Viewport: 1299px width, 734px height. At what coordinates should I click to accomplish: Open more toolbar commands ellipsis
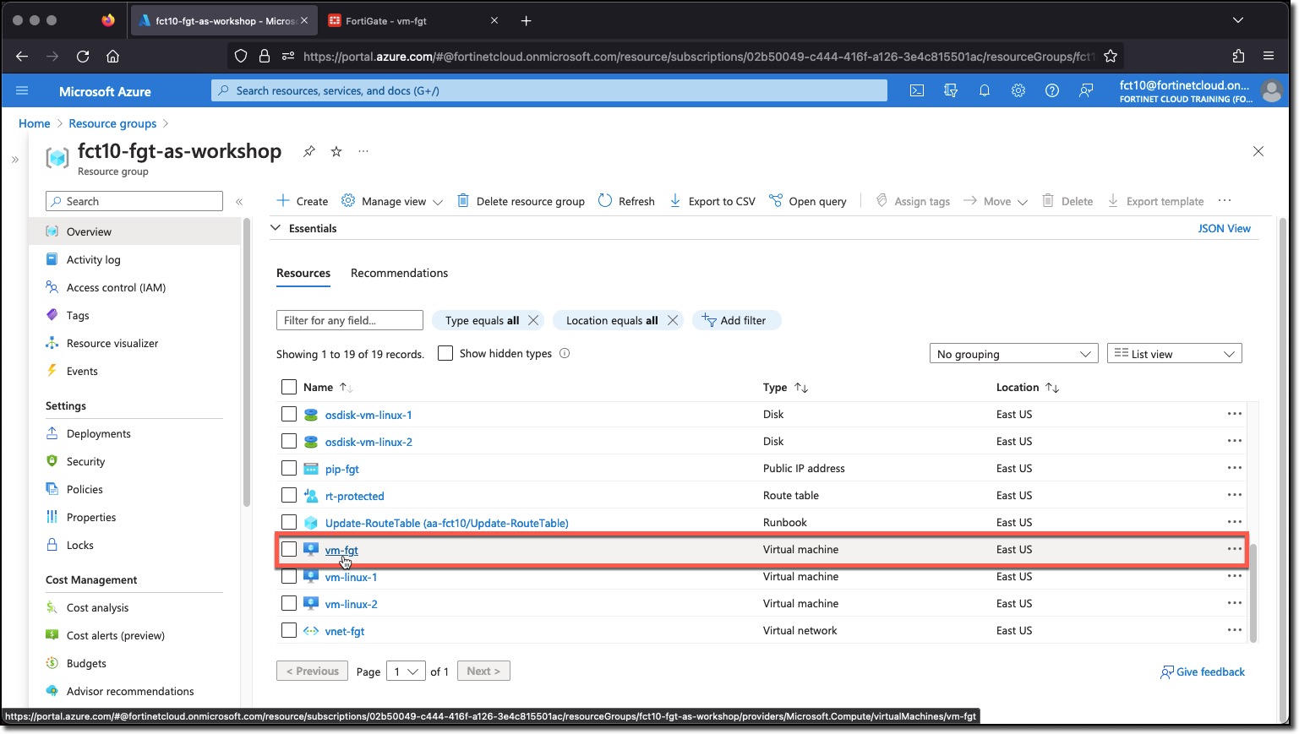(1225, 201)
